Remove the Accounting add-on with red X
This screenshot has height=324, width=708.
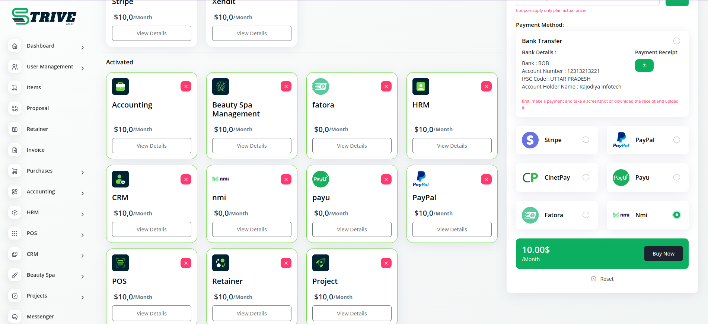pyautogui.click(x=186, y=87)
